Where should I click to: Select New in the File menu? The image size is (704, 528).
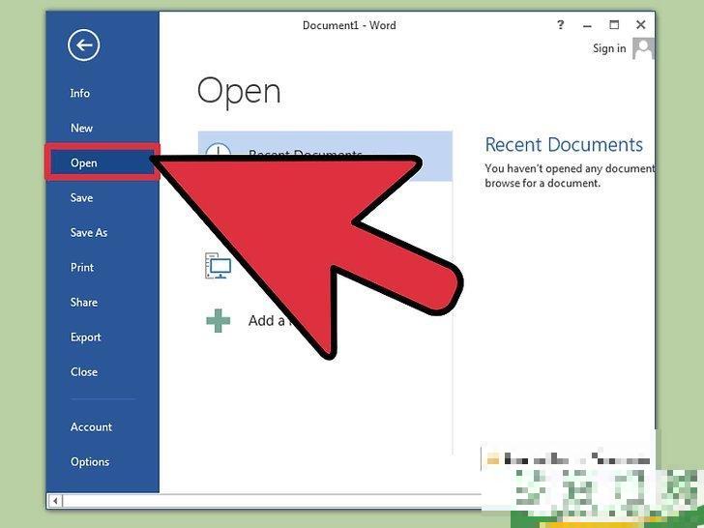pyautogui.click(x=82, y=128)
